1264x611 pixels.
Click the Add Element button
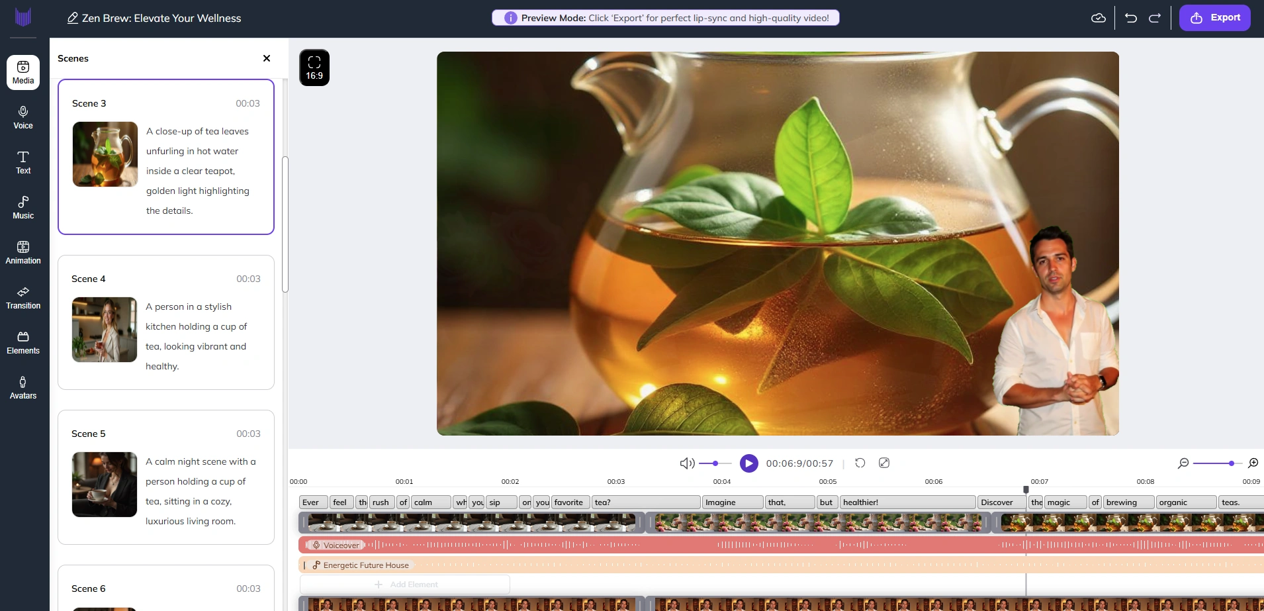(405, 585)
